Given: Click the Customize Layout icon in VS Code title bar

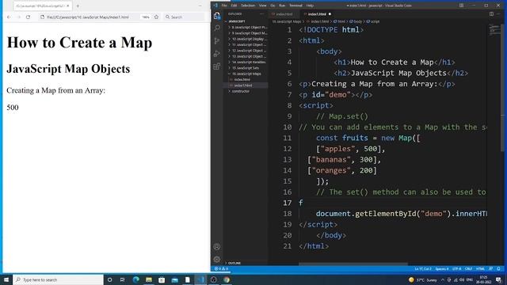Looking at the screenshot, I should coord(461,6).
